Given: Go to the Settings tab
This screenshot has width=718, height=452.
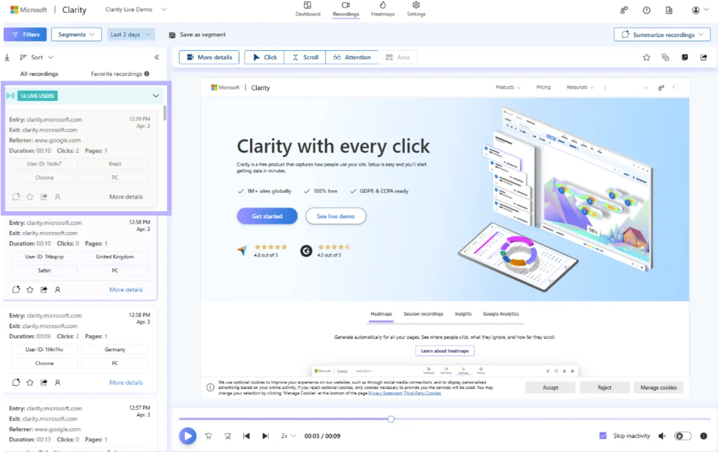Looking at the screenshot, I should click(416, 9).
